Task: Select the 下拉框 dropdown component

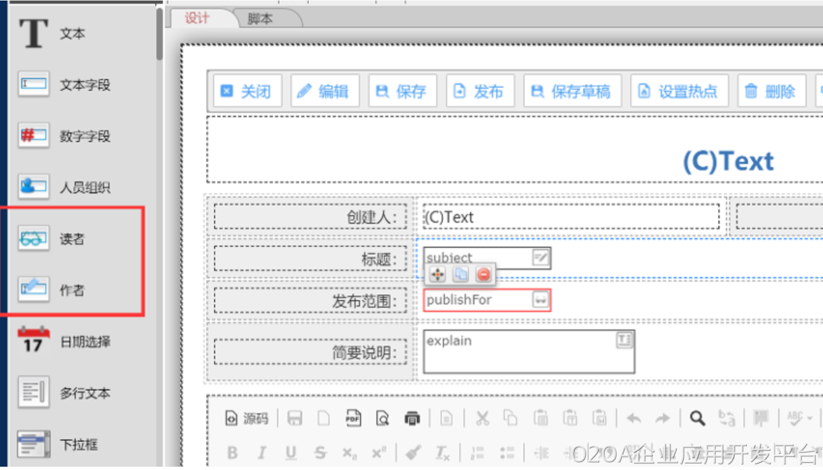Action: (33, 444)
